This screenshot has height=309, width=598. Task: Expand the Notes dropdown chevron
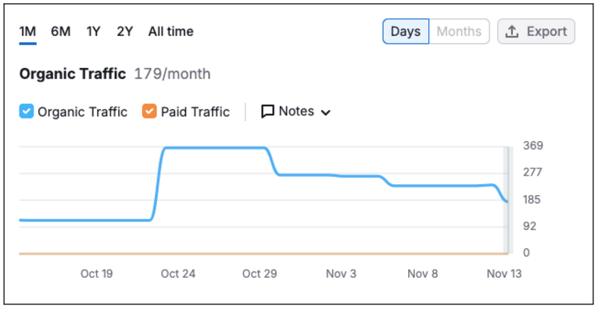(x=325, y=112)
